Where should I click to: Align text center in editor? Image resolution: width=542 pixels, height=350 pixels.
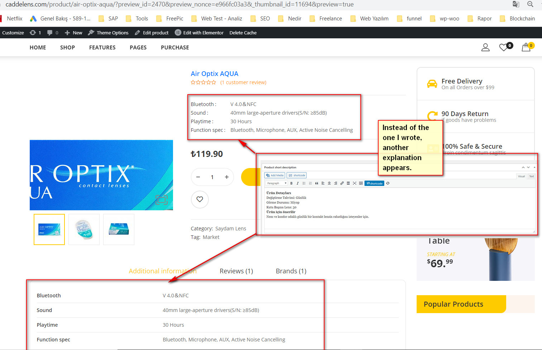[329, 183]
